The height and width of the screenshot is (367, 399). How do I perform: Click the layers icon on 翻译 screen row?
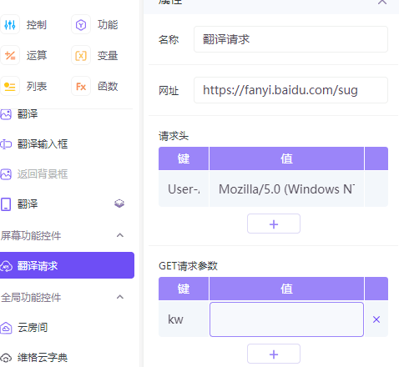pyautogui.click(x=119, y=204)
